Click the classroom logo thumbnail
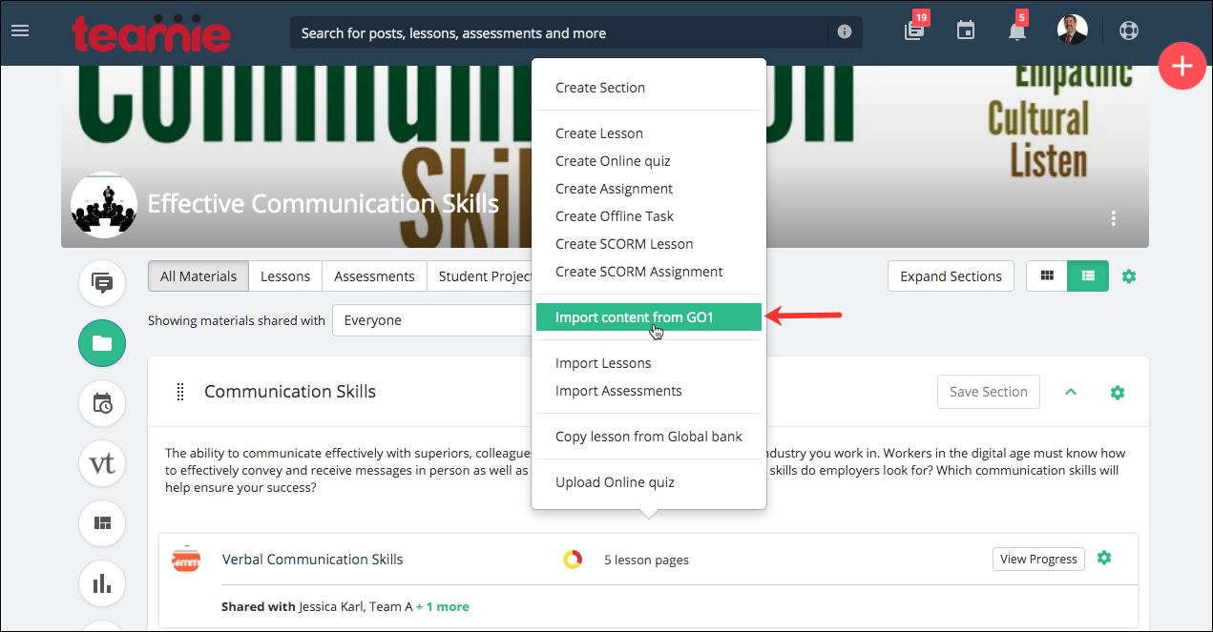The image size is (1213, 632). click(104, 205)
